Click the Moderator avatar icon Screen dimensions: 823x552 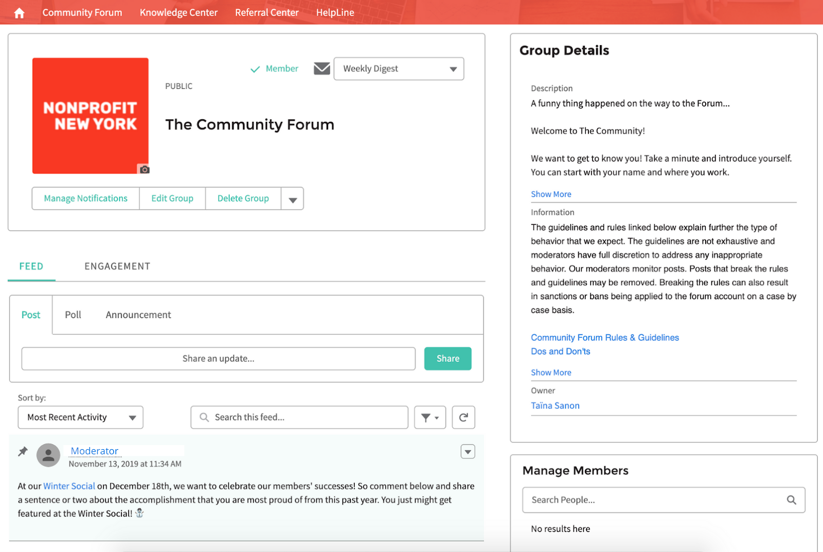click(x=48, y=455)
